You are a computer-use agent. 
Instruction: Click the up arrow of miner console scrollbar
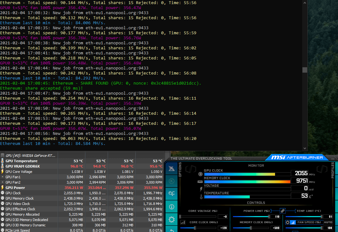point(305,3)
